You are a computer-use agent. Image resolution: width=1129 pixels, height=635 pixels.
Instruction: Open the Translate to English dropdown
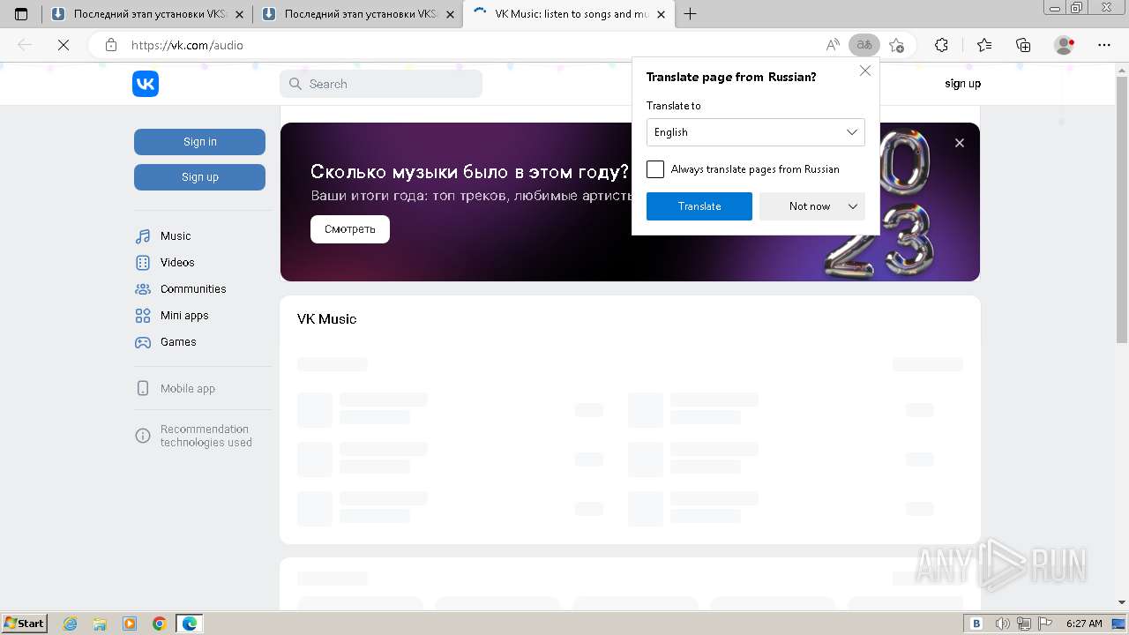756,132
